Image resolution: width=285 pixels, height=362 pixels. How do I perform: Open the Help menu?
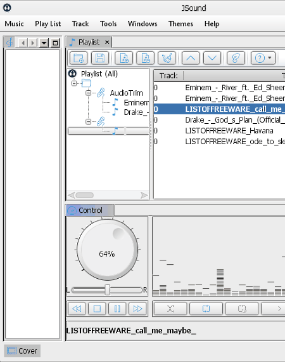coord(212,23)
